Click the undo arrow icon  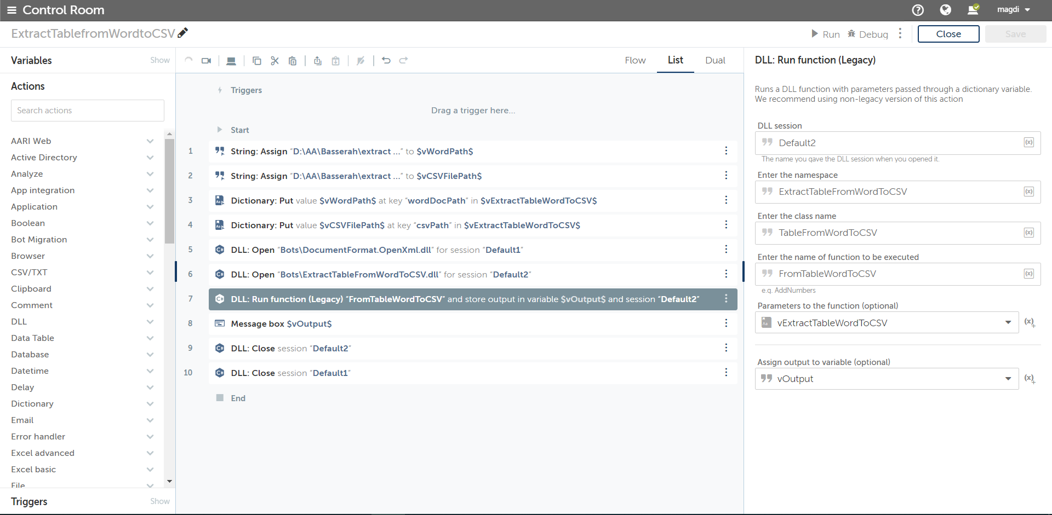[x=386, y=61]
